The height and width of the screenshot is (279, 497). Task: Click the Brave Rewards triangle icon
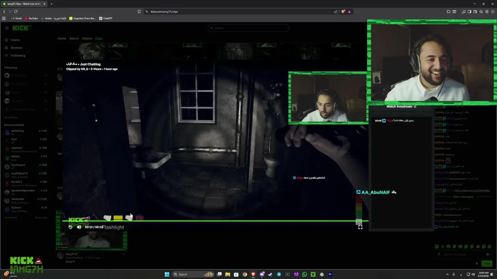[349, 12]
